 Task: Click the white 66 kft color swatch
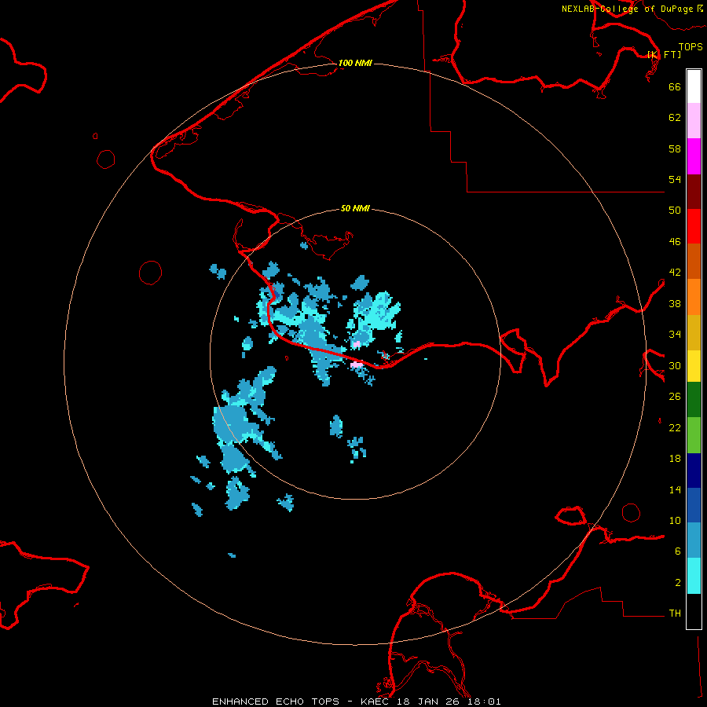[694, 86]
